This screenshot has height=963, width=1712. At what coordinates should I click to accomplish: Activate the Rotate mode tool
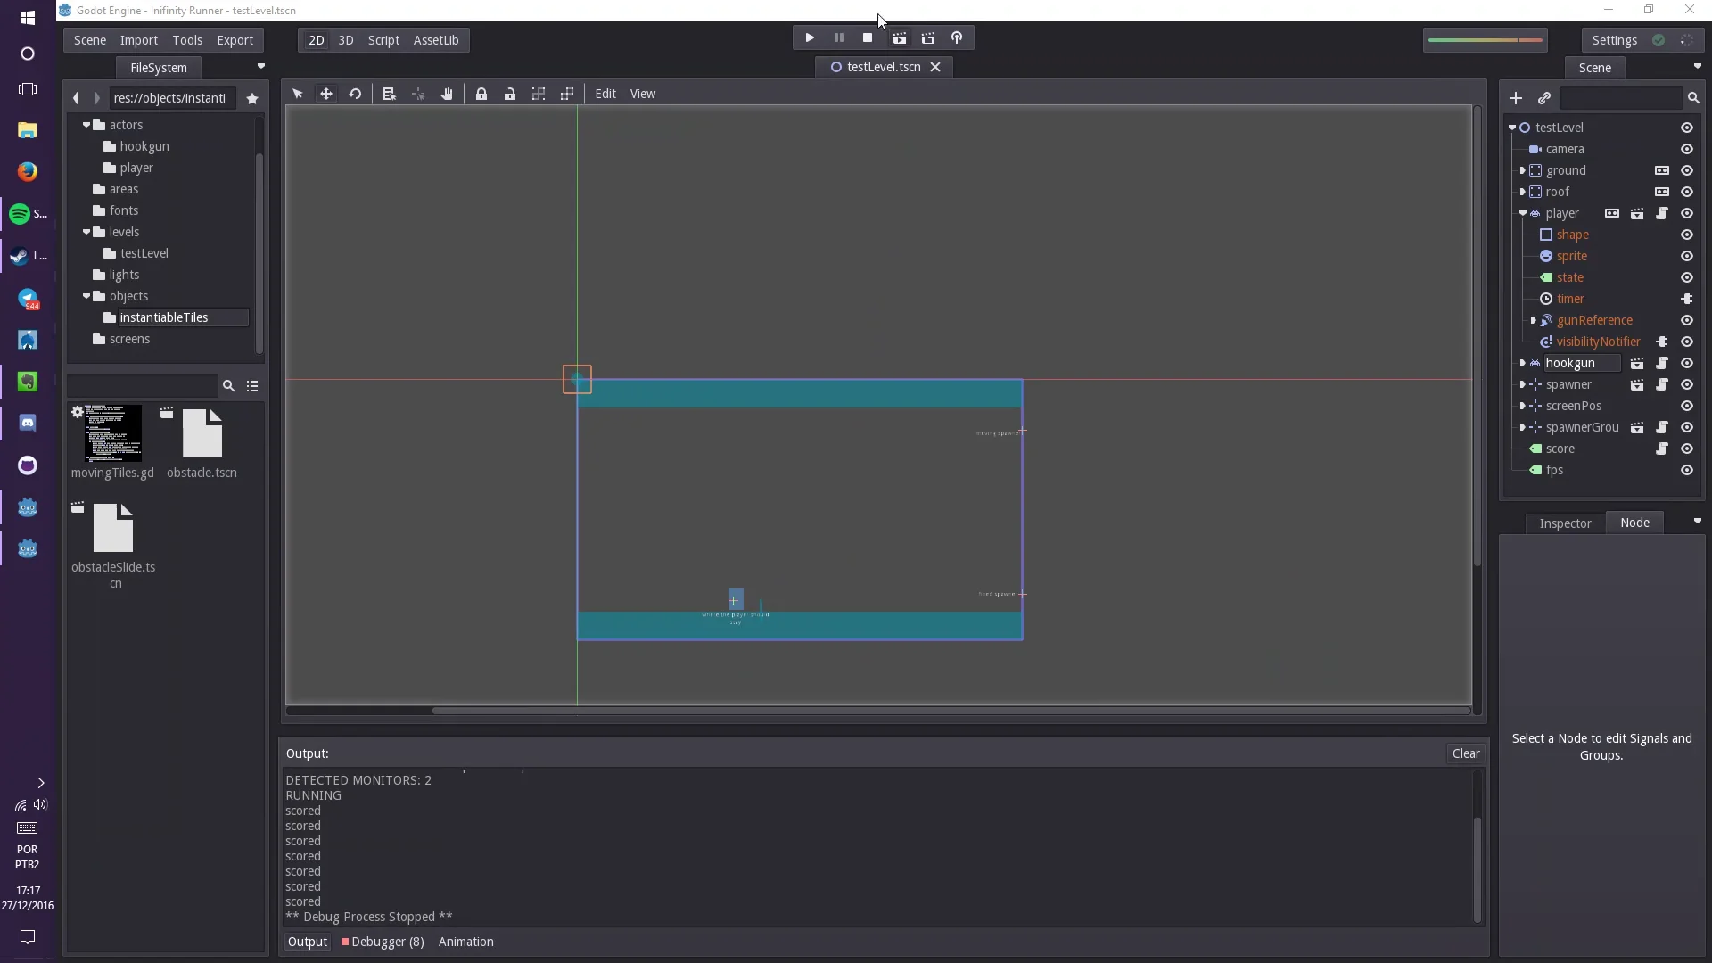point(355,94)
